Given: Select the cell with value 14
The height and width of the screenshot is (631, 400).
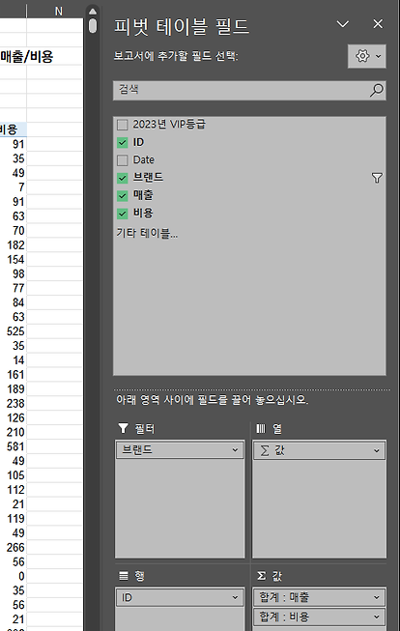Looking at the screenshot, I should 14,360.
